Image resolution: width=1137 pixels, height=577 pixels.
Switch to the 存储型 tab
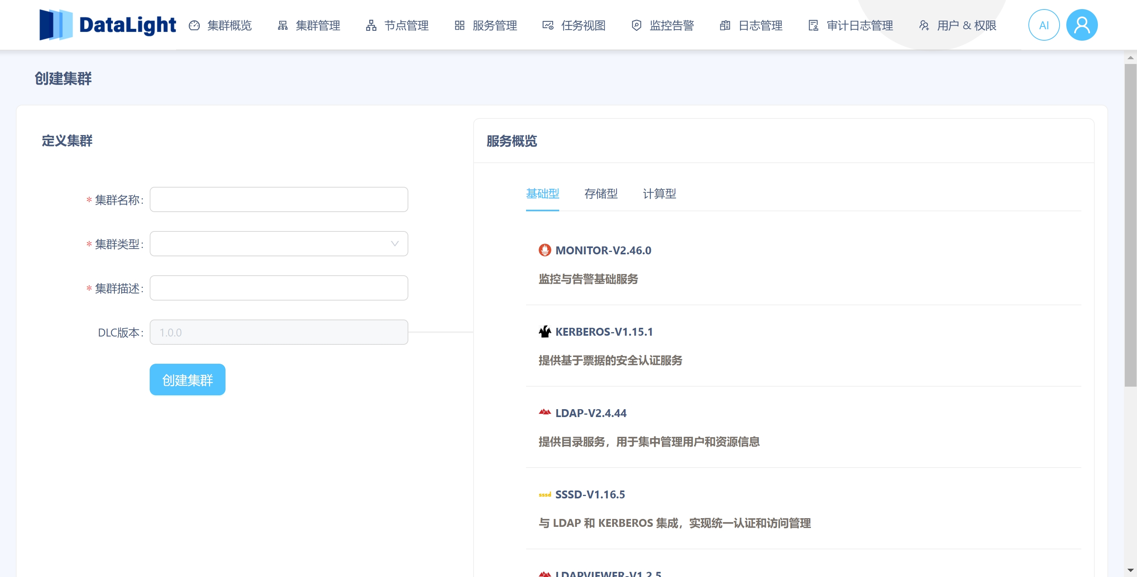[600, 194]
